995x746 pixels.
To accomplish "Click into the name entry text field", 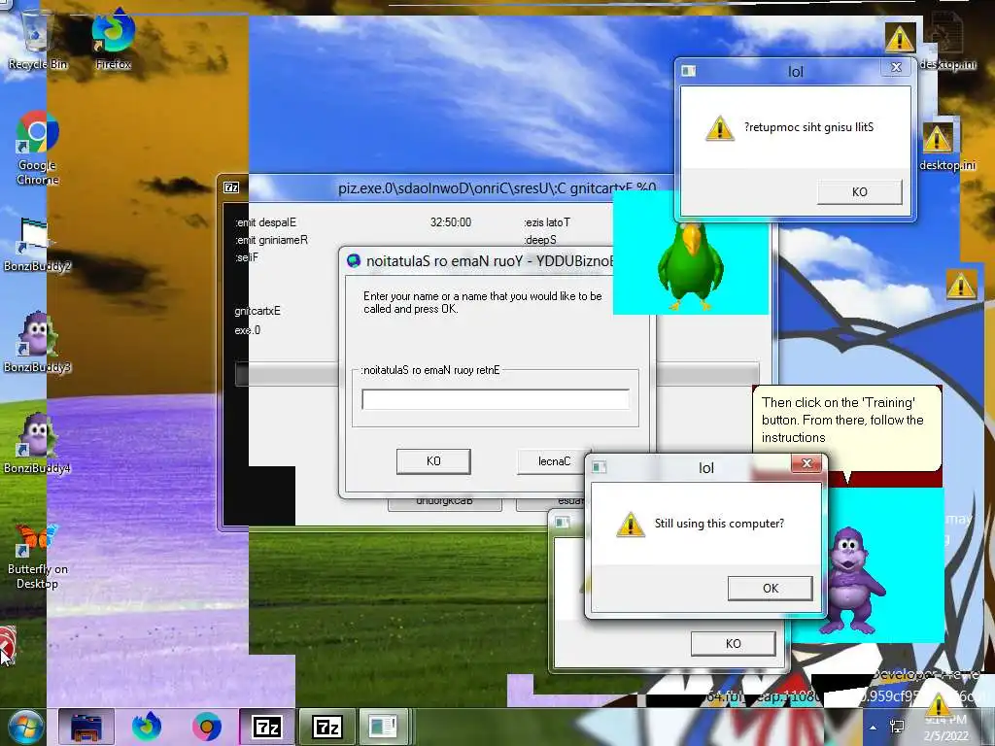I will (x=496, y=399).
